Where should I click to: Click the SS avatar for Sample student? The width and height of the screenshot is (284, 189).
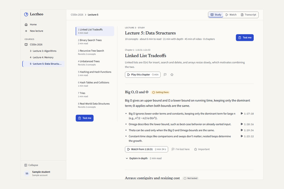click(27, 174)
